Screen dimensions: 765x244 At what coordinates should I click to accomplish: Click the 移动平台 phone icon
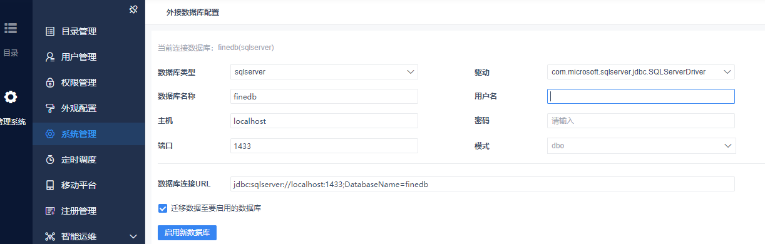click(50, 185)
